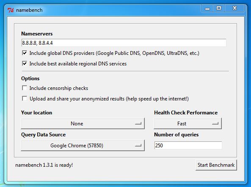251x187 pixels.
Task: Click the namebench 1.3.1 is ready status text
Action: pos(44,165)
